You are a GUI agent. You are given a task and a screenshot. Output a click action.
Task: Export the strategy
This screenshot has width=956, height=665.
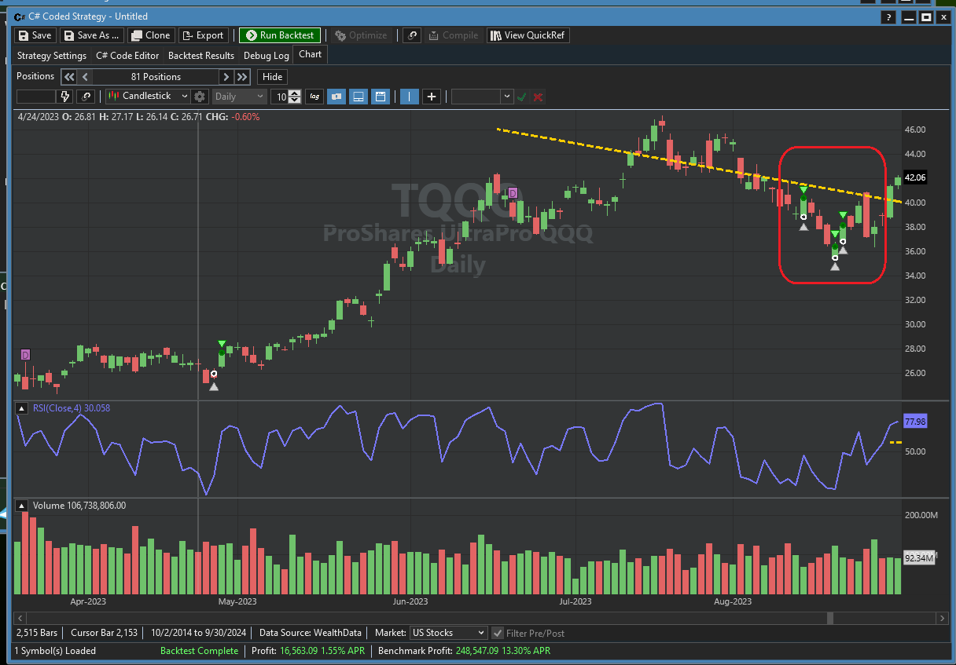coord(203,35)
